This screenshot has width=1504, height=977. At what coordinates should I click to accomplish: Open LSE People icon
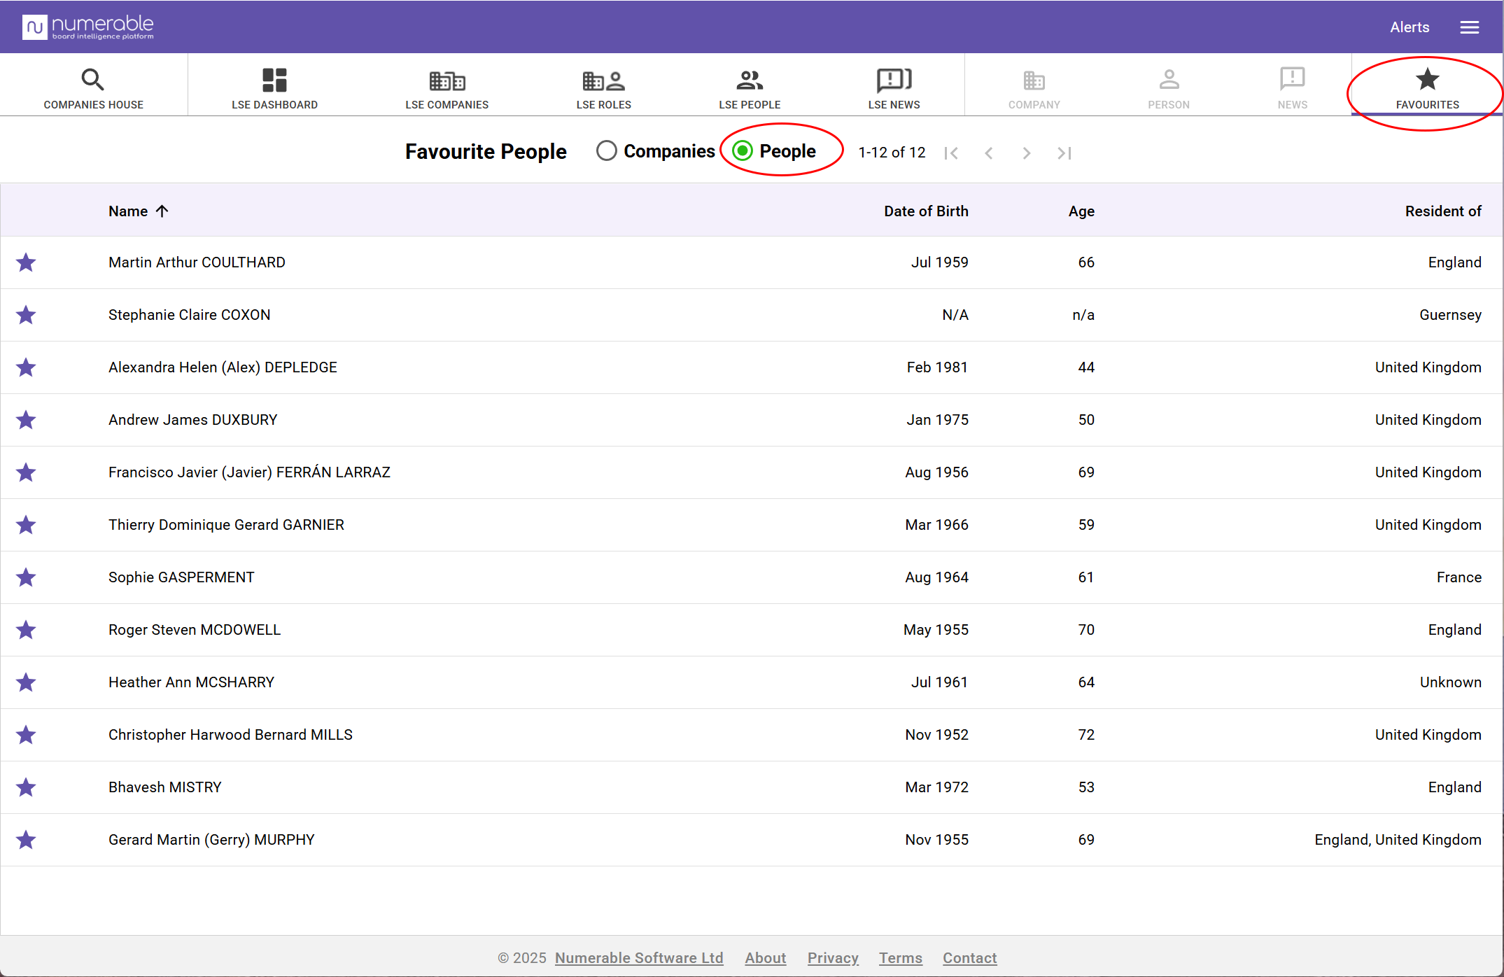click(x=749, y=80)
